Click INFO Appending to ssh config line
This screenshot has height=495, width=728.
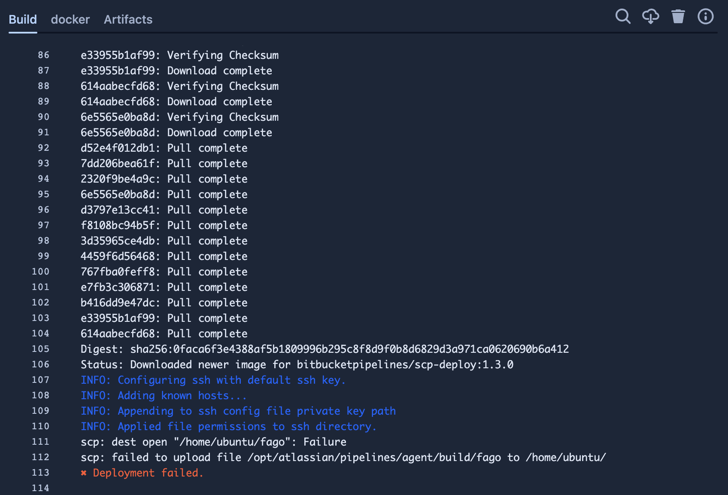coord(238,411)
